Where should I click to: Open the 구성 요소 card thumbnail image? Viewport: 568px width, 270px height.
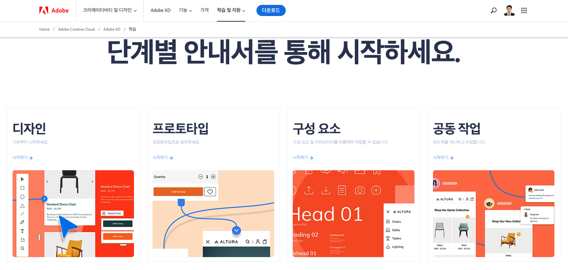(x=354, y=213)
